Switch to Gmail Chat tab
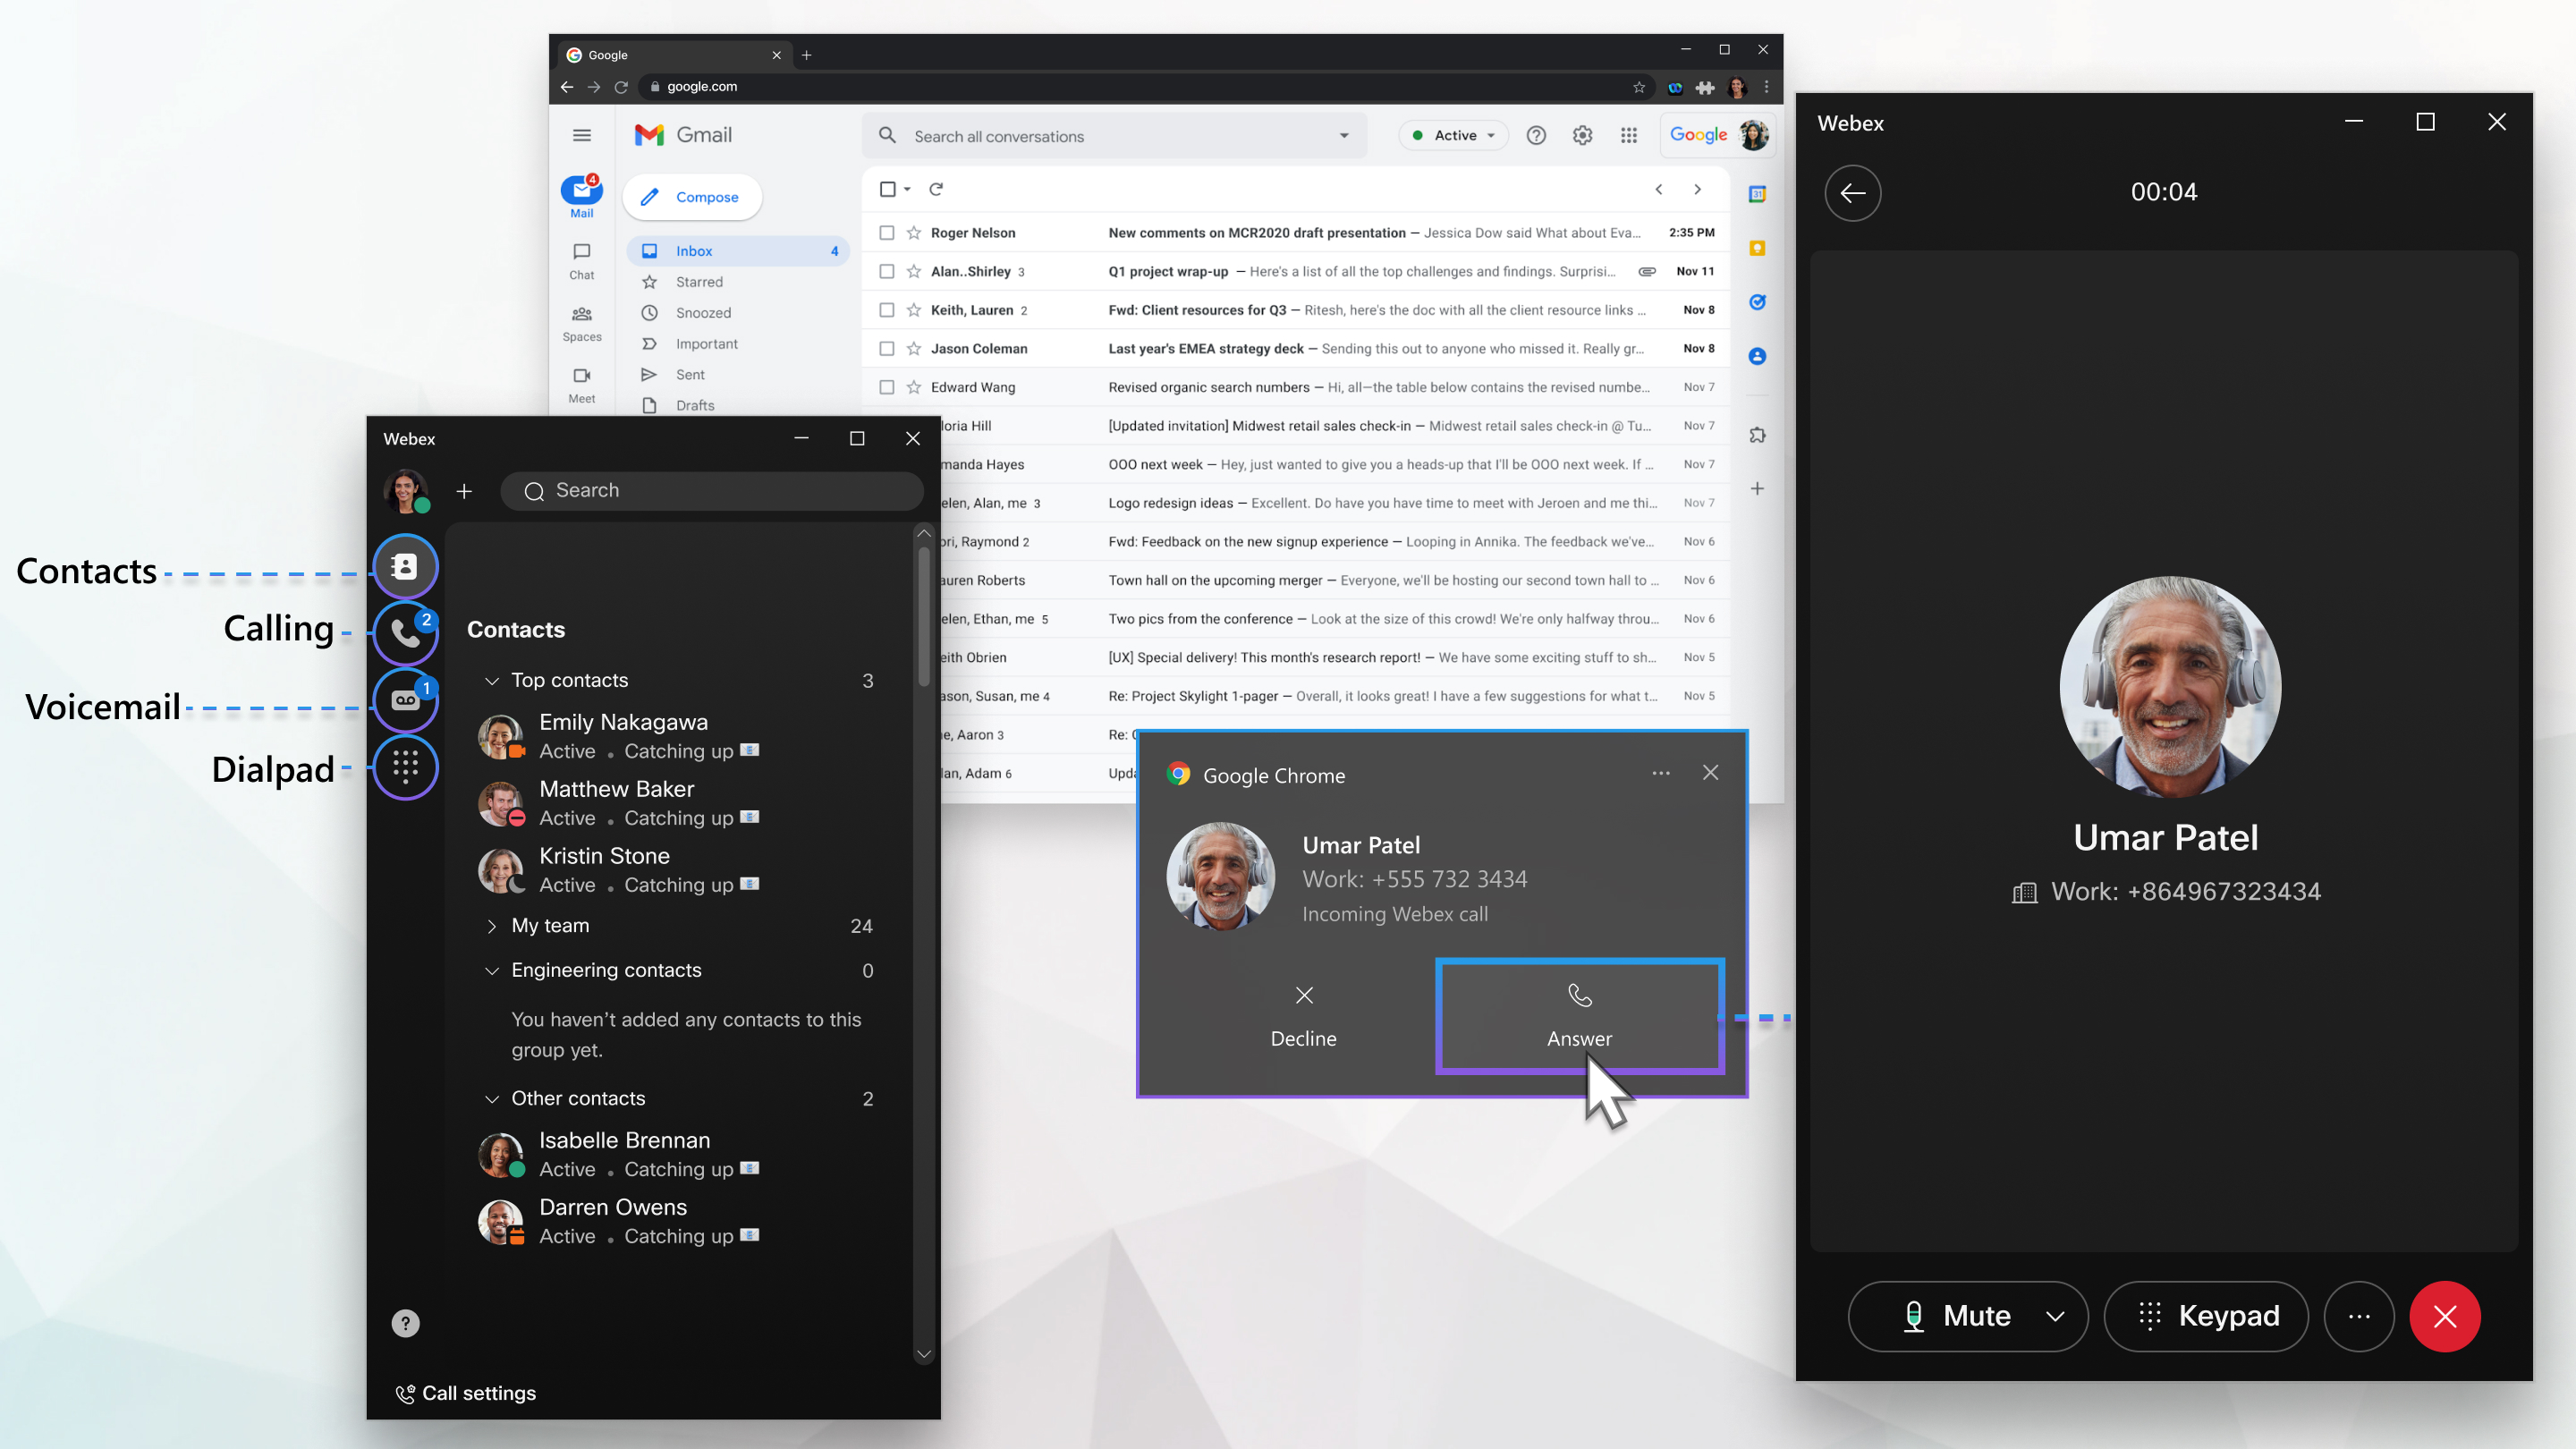 pyautogui.click(x=581, y=261)
